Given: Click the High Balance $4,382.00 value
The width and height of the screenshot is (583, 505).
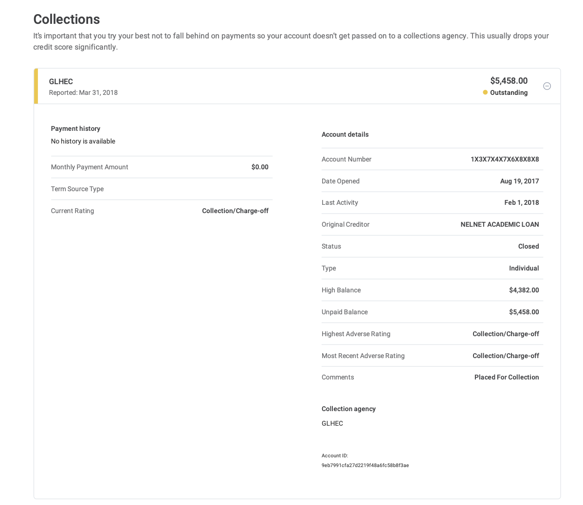Looking at the screenshot, I should tap(524, 290).
